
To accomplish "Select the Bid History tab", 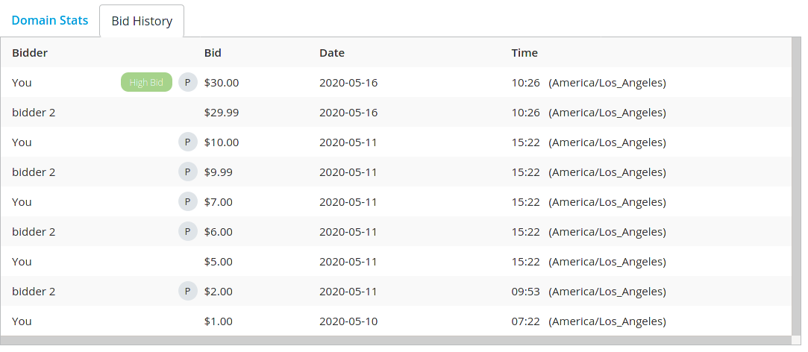I will (142, 21).
